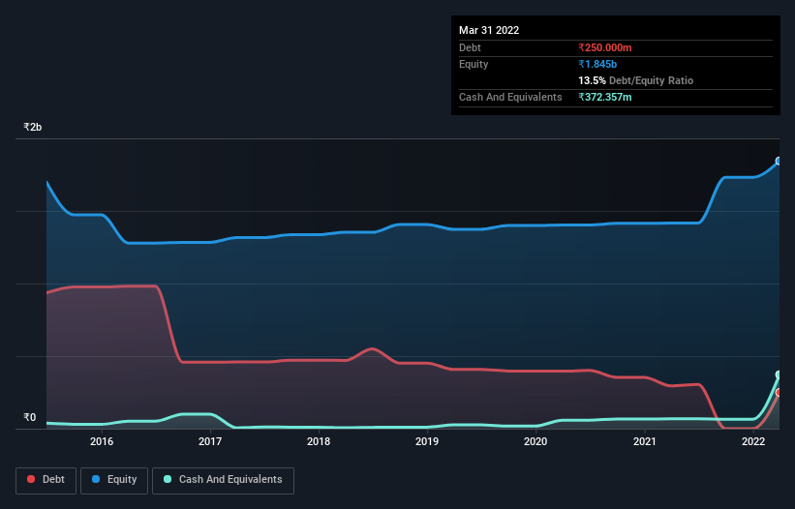Click the 2021 x-axis label
This screenshot has width=795, height=509.
click(x=644, y=441)
